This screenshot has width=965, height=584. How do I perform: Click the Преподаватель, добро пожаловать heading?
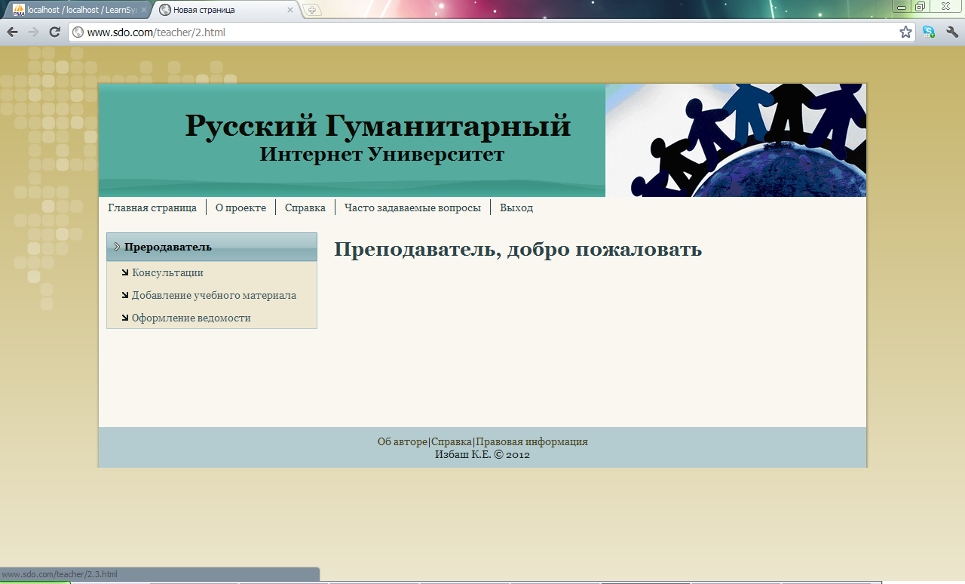click(x=518, y=249)
